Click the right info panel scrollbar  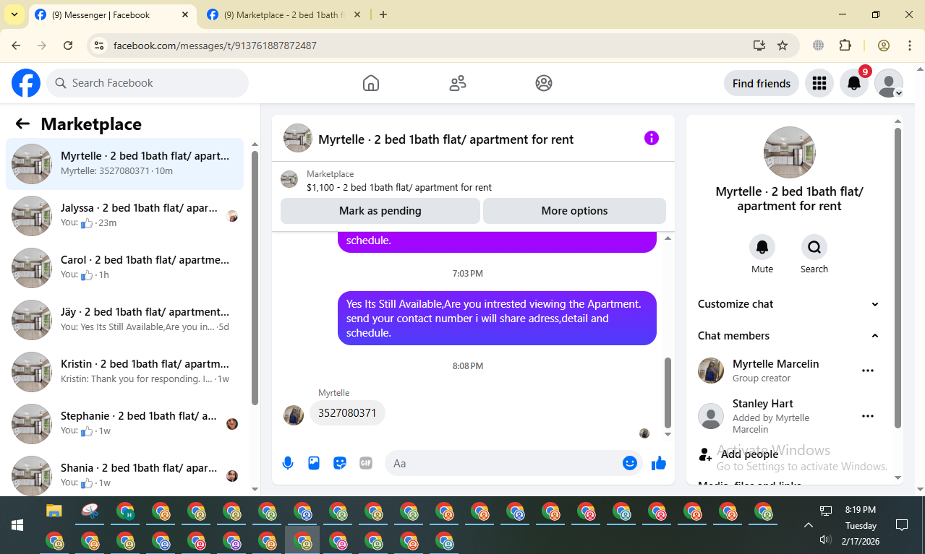[898, 278]
